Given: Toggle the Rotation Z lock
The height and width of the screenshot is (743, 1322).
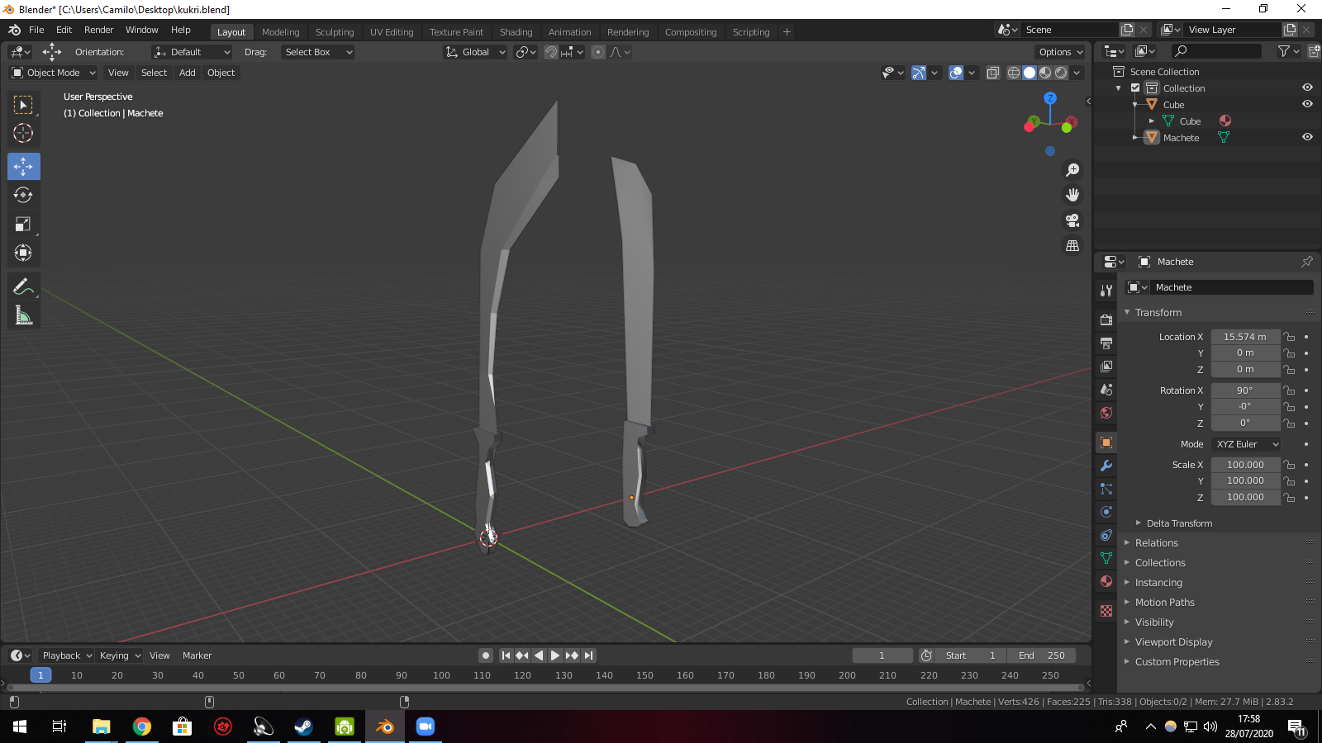Looking at the screenshot, I should click(x=1289, y=423).
